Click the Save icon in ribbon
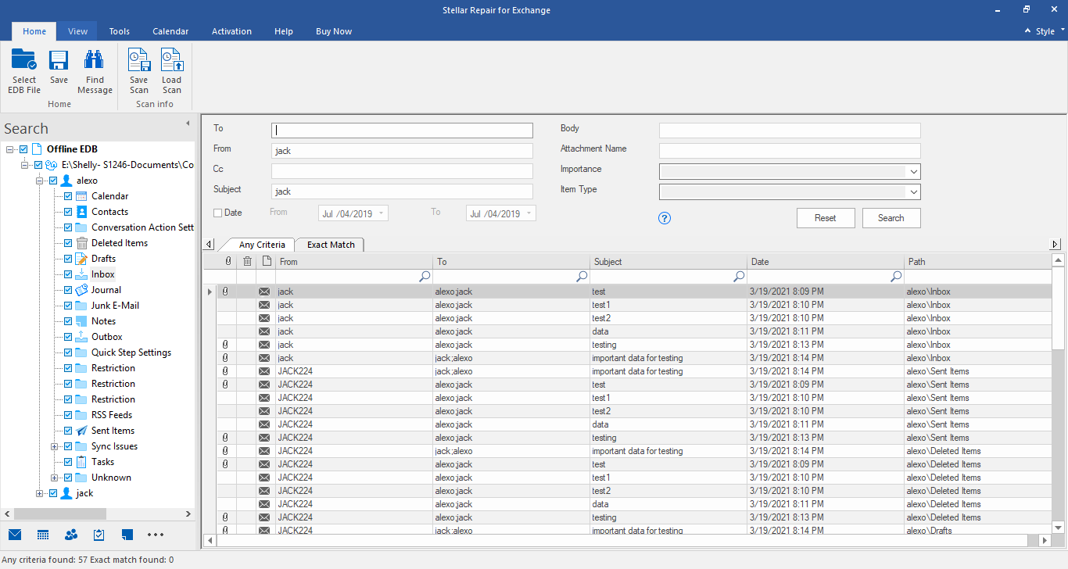1068x569 pixels. point(59,61)
